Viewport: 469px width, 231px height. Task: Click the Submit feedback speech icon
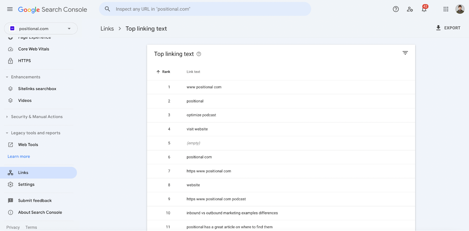coord(11,201)
